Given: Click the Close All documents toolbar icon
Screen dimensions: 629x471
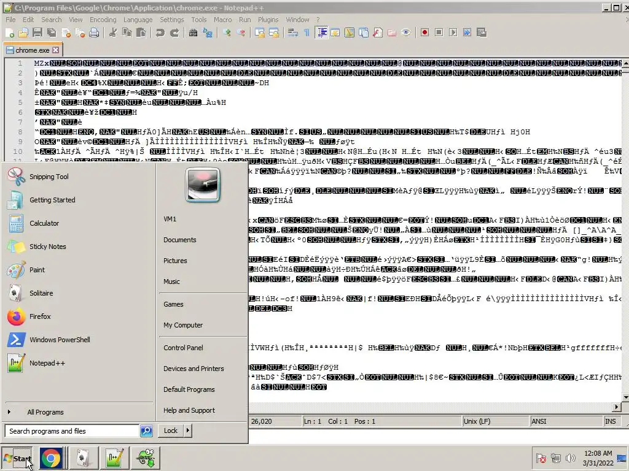Looking at the screenshot, I should (x=80, y=33).
